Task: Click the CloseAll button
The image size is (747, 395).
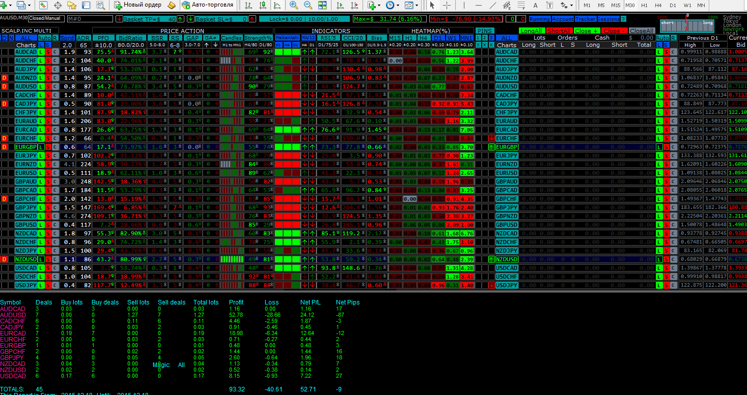Action: click(641, 31)
